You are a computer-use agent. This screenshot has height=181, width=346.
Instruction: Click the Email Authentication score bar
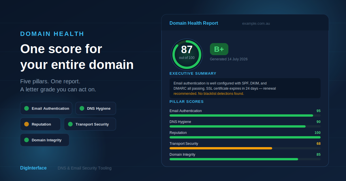pyautogui.click(x=245, y=115)
